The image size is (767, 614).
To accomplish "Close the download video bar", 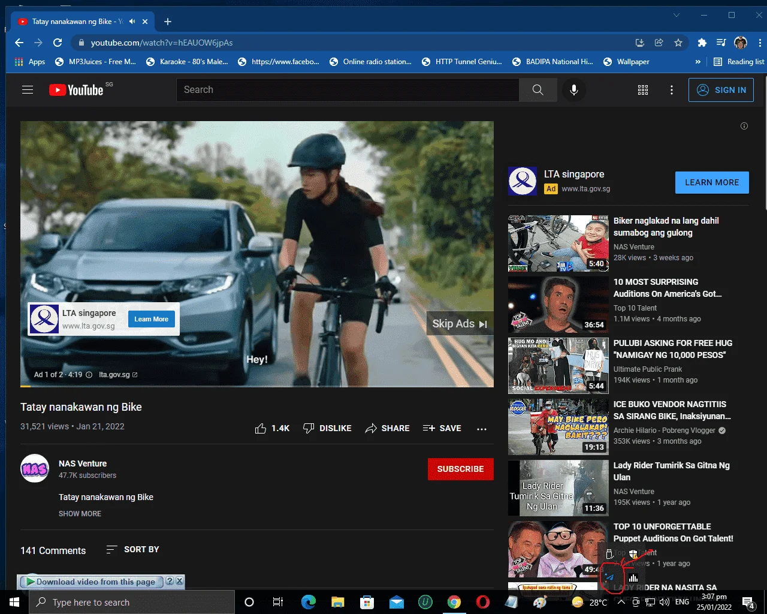I will click(x=179, y=581).
